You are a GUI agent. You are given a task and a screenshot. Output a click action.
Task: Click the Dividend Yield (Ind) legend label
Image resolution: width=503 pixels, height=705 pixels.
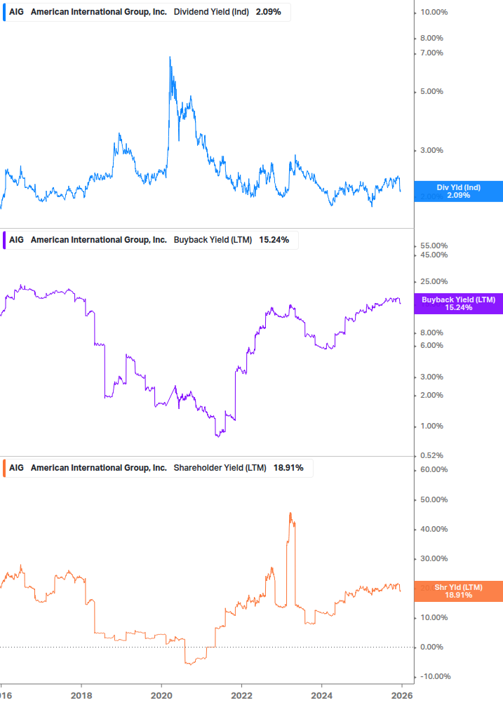tap(211, 12)
